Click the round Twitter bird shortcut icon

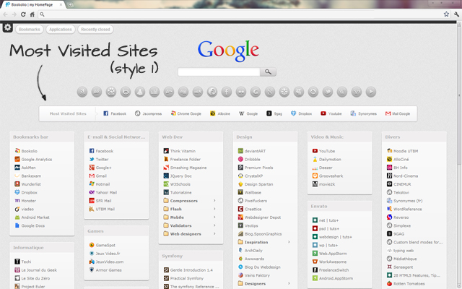click(328, 92)
